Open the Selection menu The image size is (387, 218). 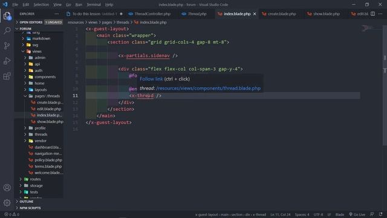tap(41, 4)
